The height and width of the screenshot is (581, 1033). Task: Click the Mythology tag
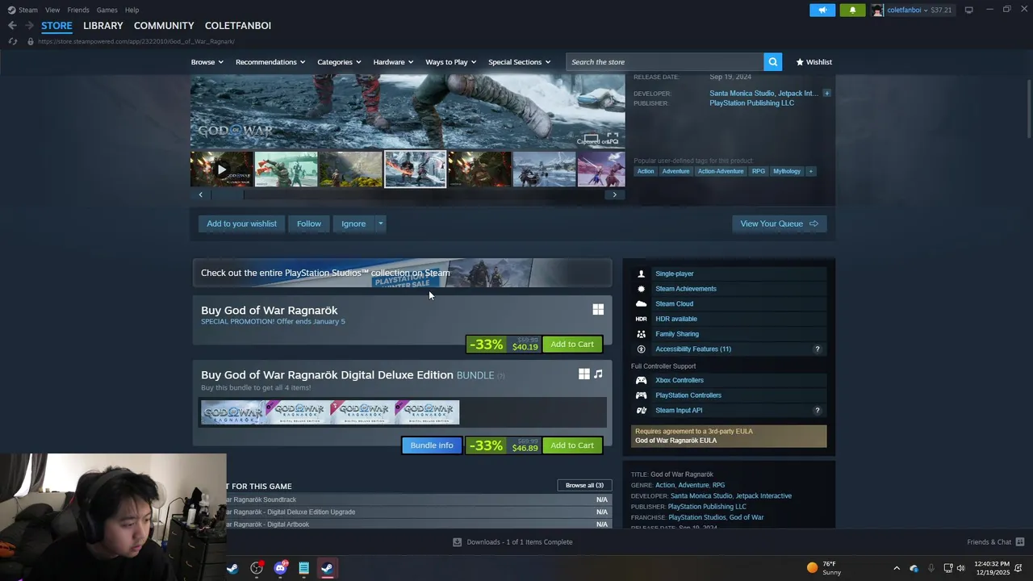click(787, 171)
